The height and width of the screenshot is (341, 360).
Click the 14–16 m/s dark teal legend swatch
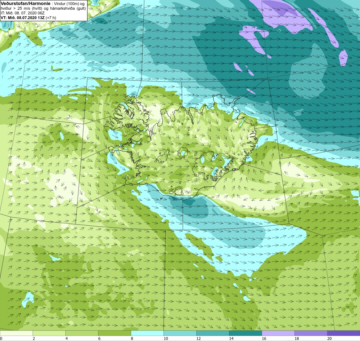[x=246, y=333]
